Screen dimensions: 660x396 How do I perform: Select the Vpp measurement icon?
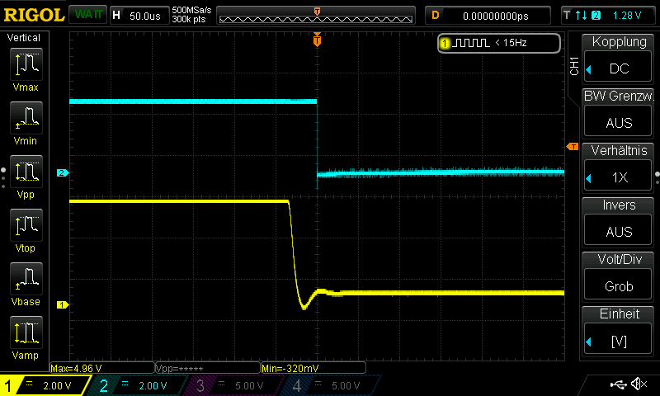tap(26, 172)
